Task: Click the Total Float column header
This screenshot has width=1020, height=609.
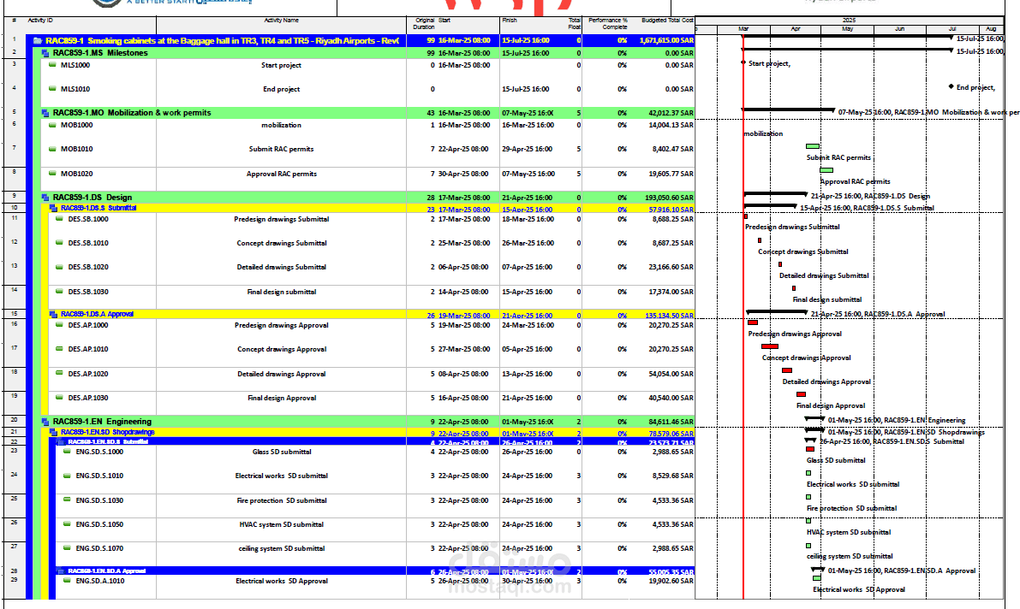Action: [x=575, y=23]
